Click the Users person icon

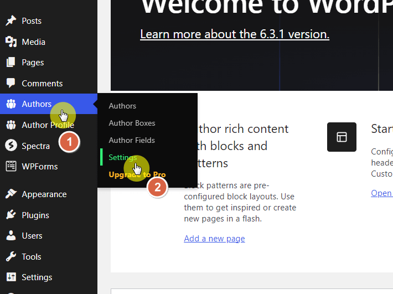(x=11, y=236)
